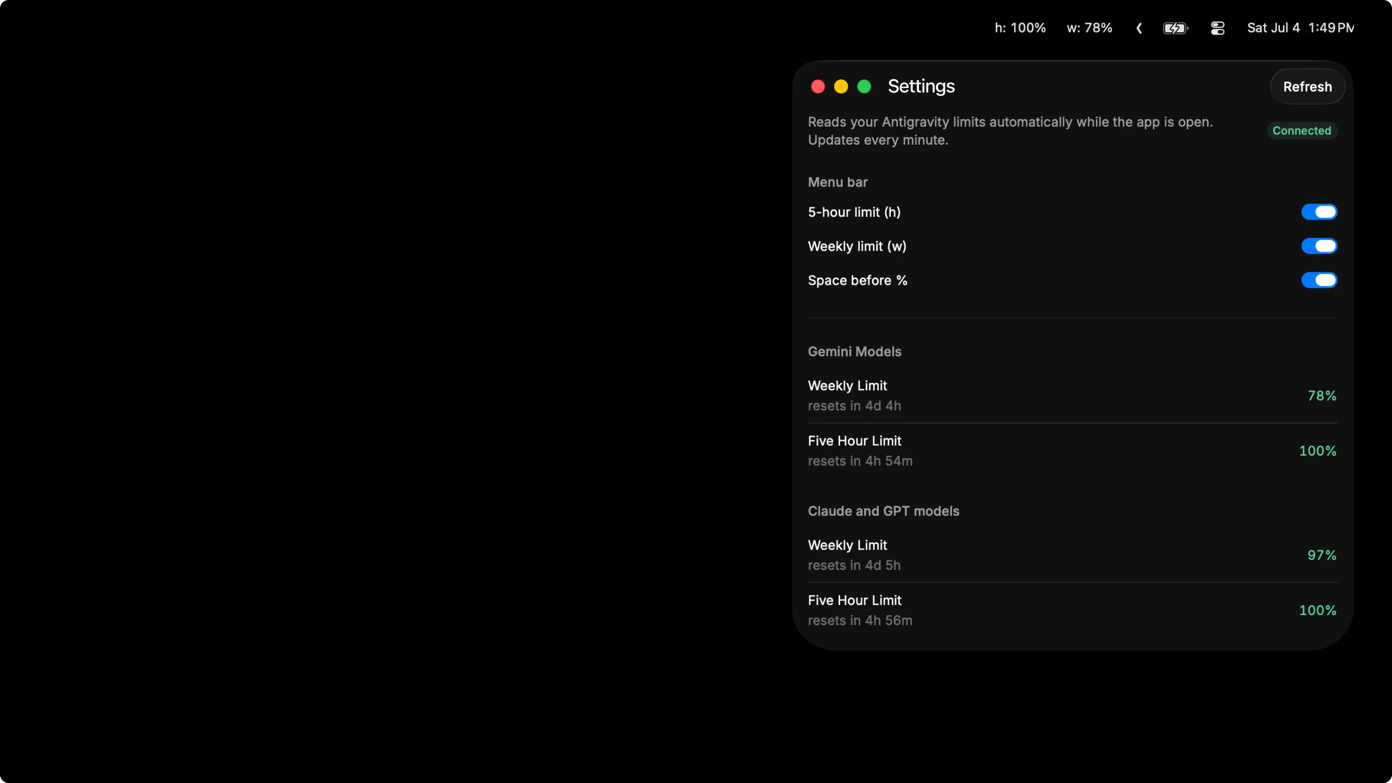Minimize Settings window with yellow button
The height and width of the screenshot is (783, 1392).
click(x=841, y=86)
